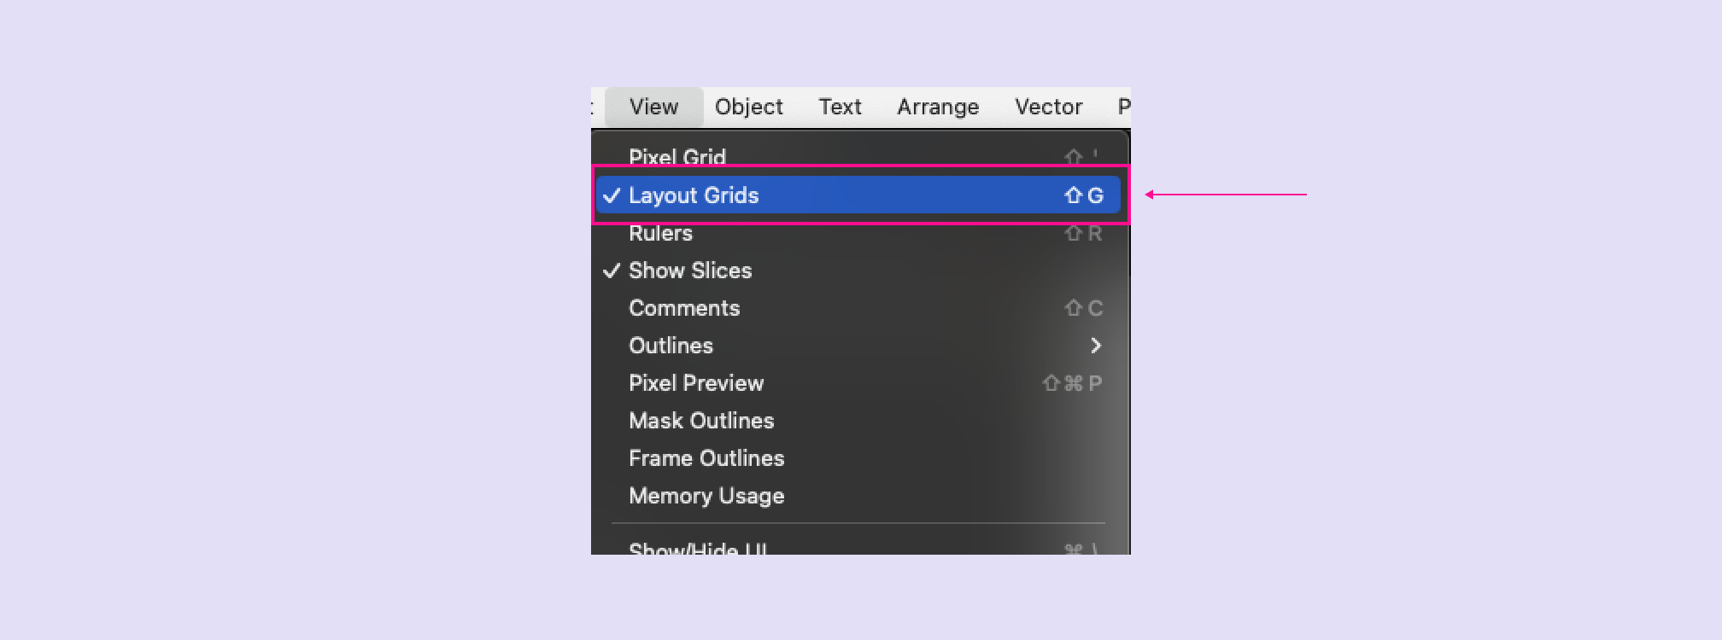
Task: Activate Pixel Preview
Action: click(696, 383)
